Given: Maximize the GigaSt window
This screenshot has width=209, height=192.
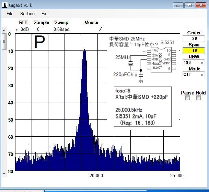Looking at the screenshot, I should (x=189, y=5).
